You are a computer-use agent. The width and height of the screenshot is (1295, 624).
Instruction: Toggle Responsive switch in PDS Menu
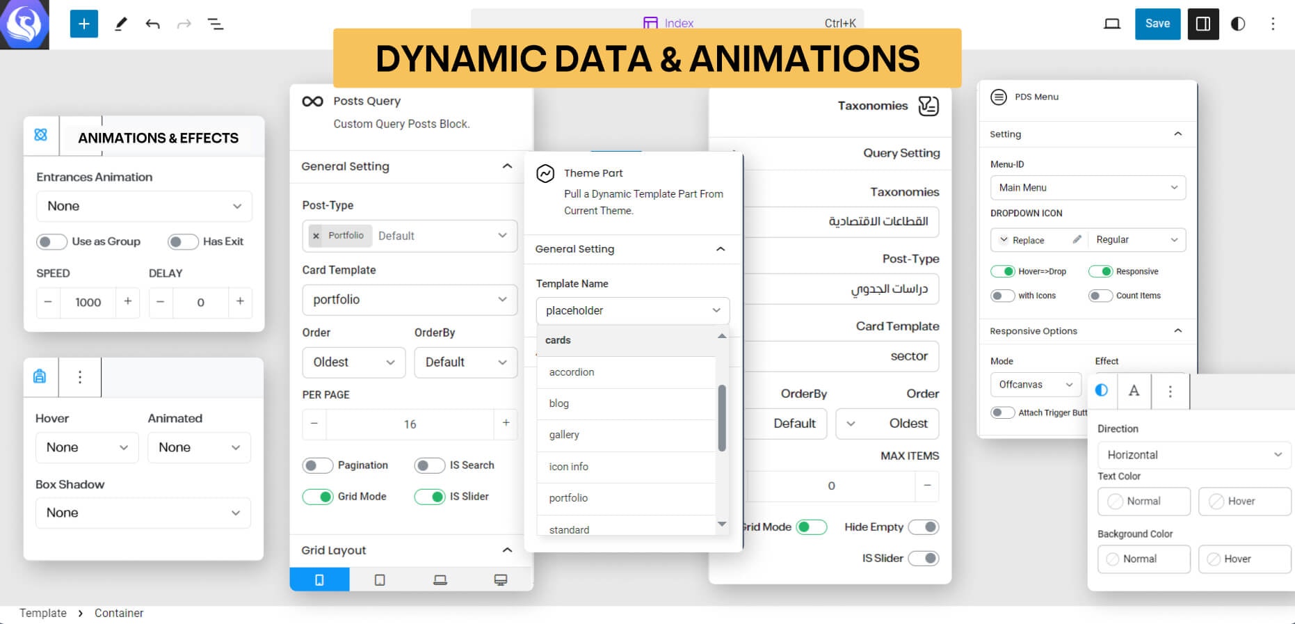pos(1101,271)
